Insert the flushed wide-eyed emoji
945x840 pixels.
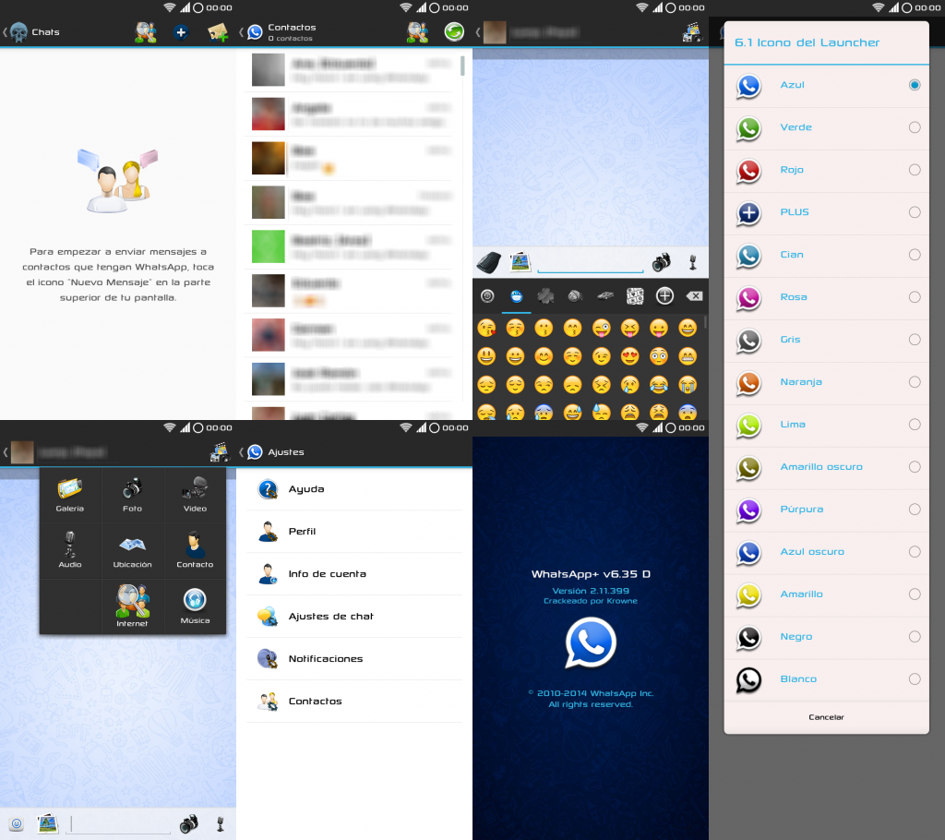pos(659,356)
